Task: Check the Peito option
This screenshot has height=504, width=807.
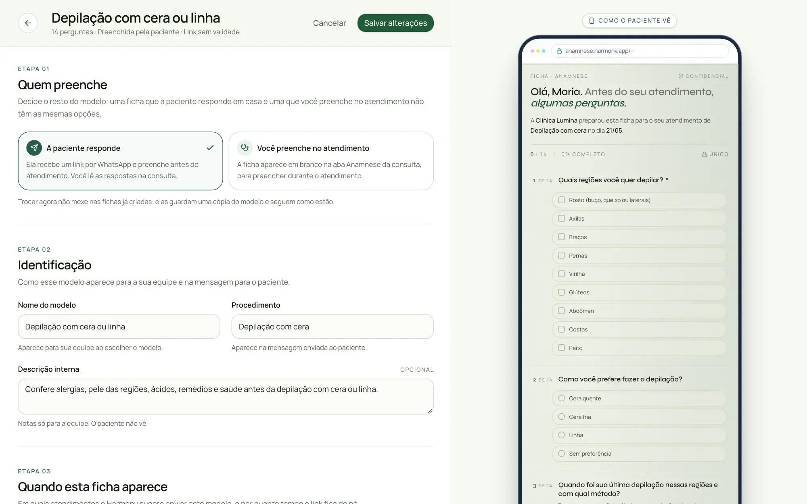Action: click(x=561, y=348)
